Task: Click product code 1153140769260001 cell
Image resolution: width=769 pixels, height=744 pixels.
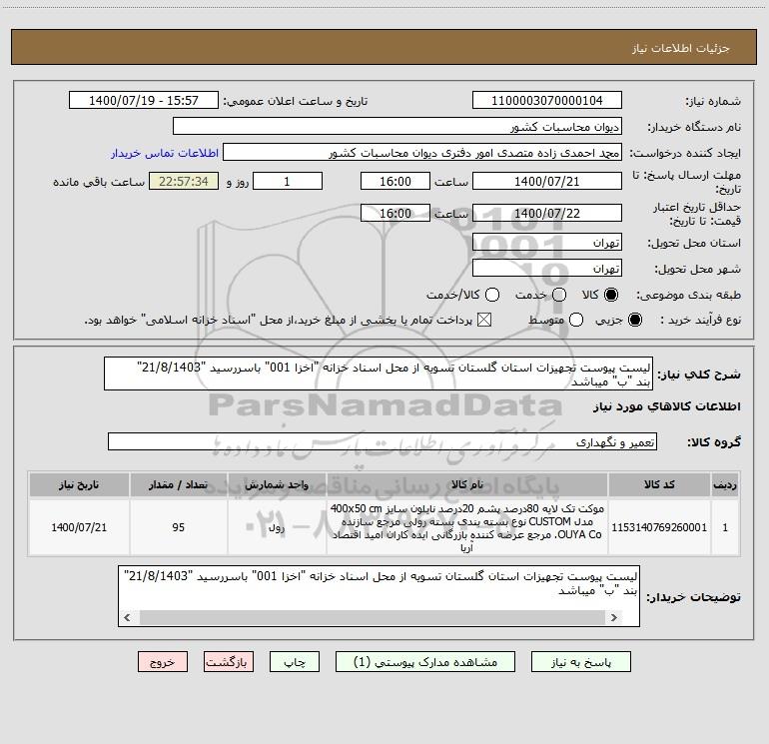Action: click(x=659, y=527)
